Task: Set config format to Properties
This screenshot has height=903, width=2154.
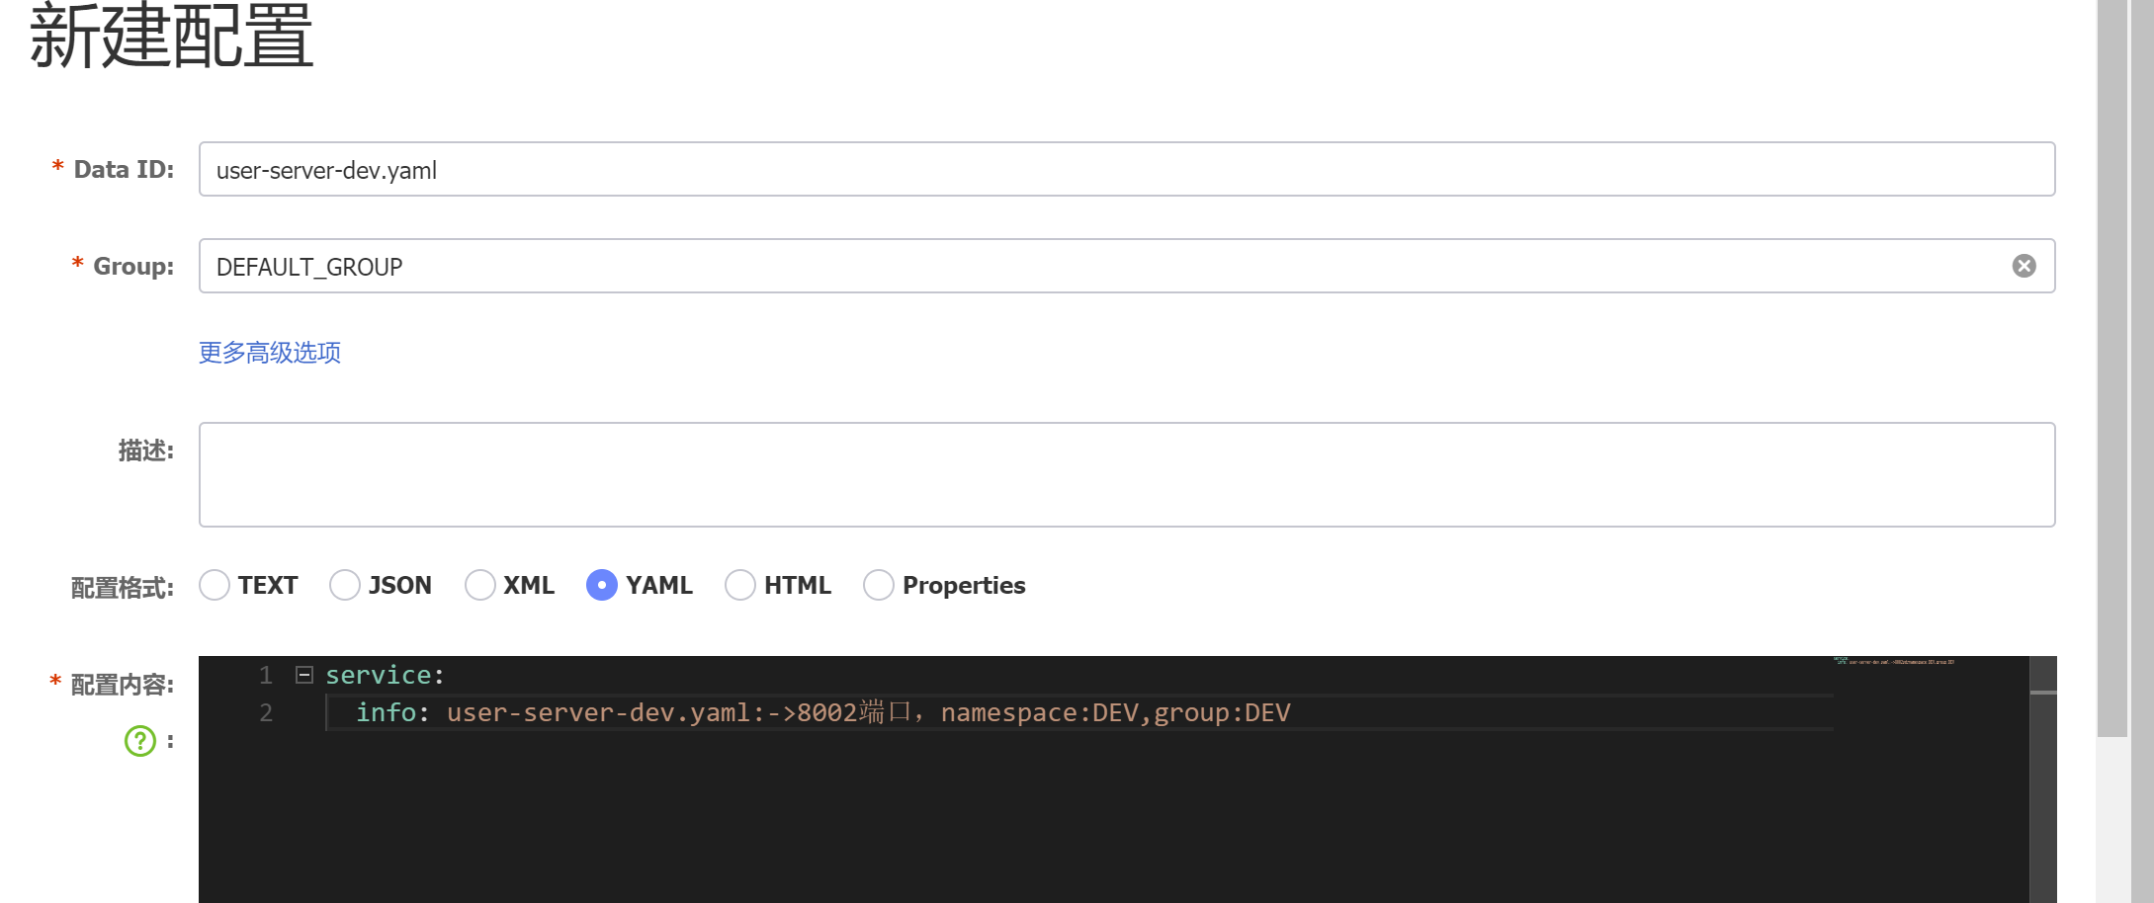Action: (879, 585)
